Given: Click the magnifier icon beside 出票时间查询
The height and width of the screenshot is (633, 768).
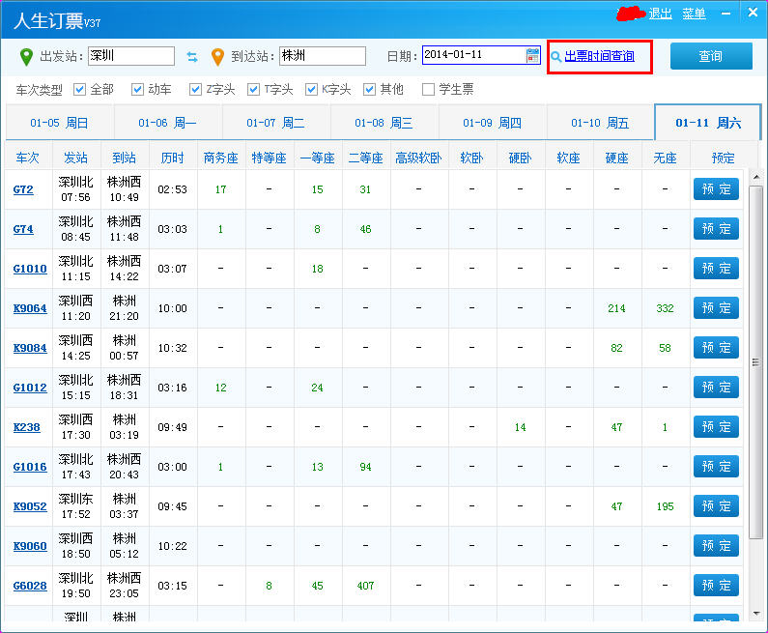Looking at the screenshot, I should [555, 57].
